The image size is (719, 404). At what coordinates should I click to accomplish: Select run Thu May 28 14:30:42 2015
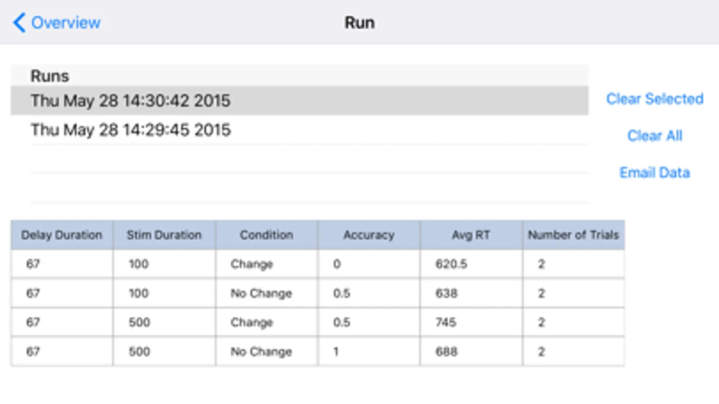click(x=130, y=101)
